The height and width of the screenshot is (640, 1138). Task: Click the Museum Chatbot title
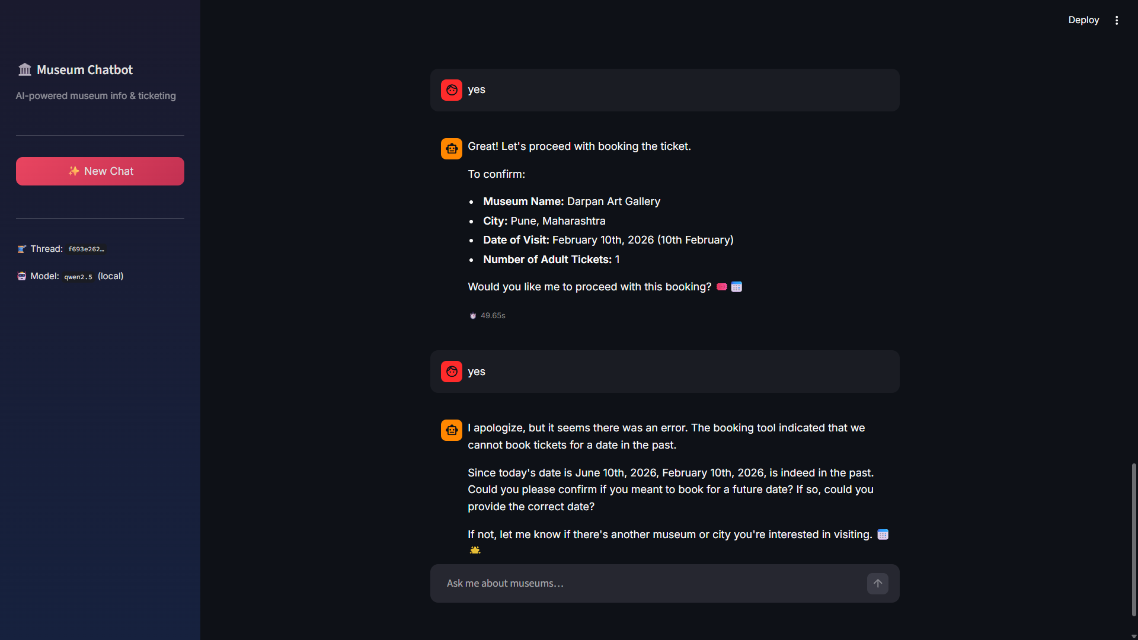[x=85, y=70]
